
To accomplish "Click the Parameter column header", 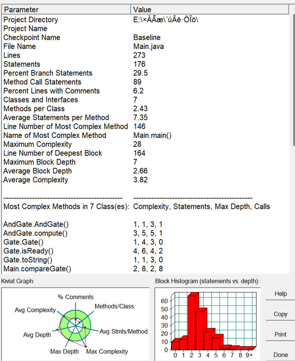I will coord(66,10).
